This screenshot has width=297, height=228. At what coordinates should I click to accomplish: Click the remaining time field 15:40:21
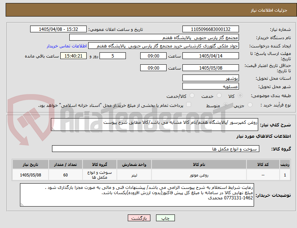tap(73, 56)
